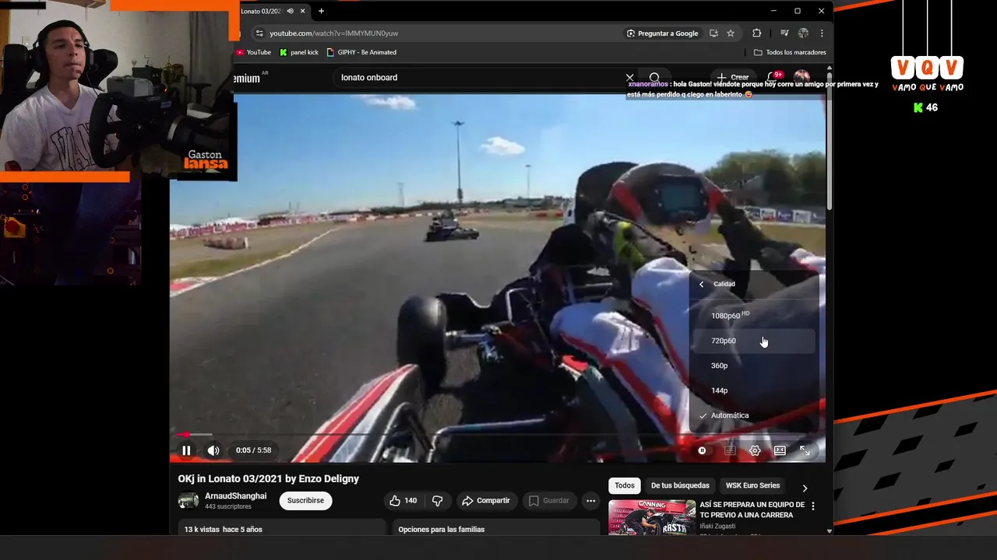Pause the video with the pause button
Image resolution: width=997 pixels, height=560 pixels.
(186, 450)
